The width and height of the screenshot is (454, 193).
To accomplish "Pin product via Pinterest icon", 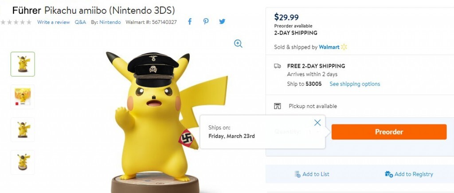I will 206,22.
